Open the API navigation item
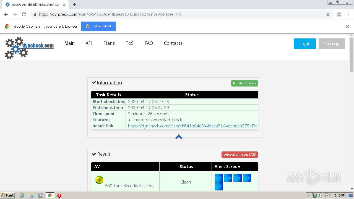 (x=89, y=43)
